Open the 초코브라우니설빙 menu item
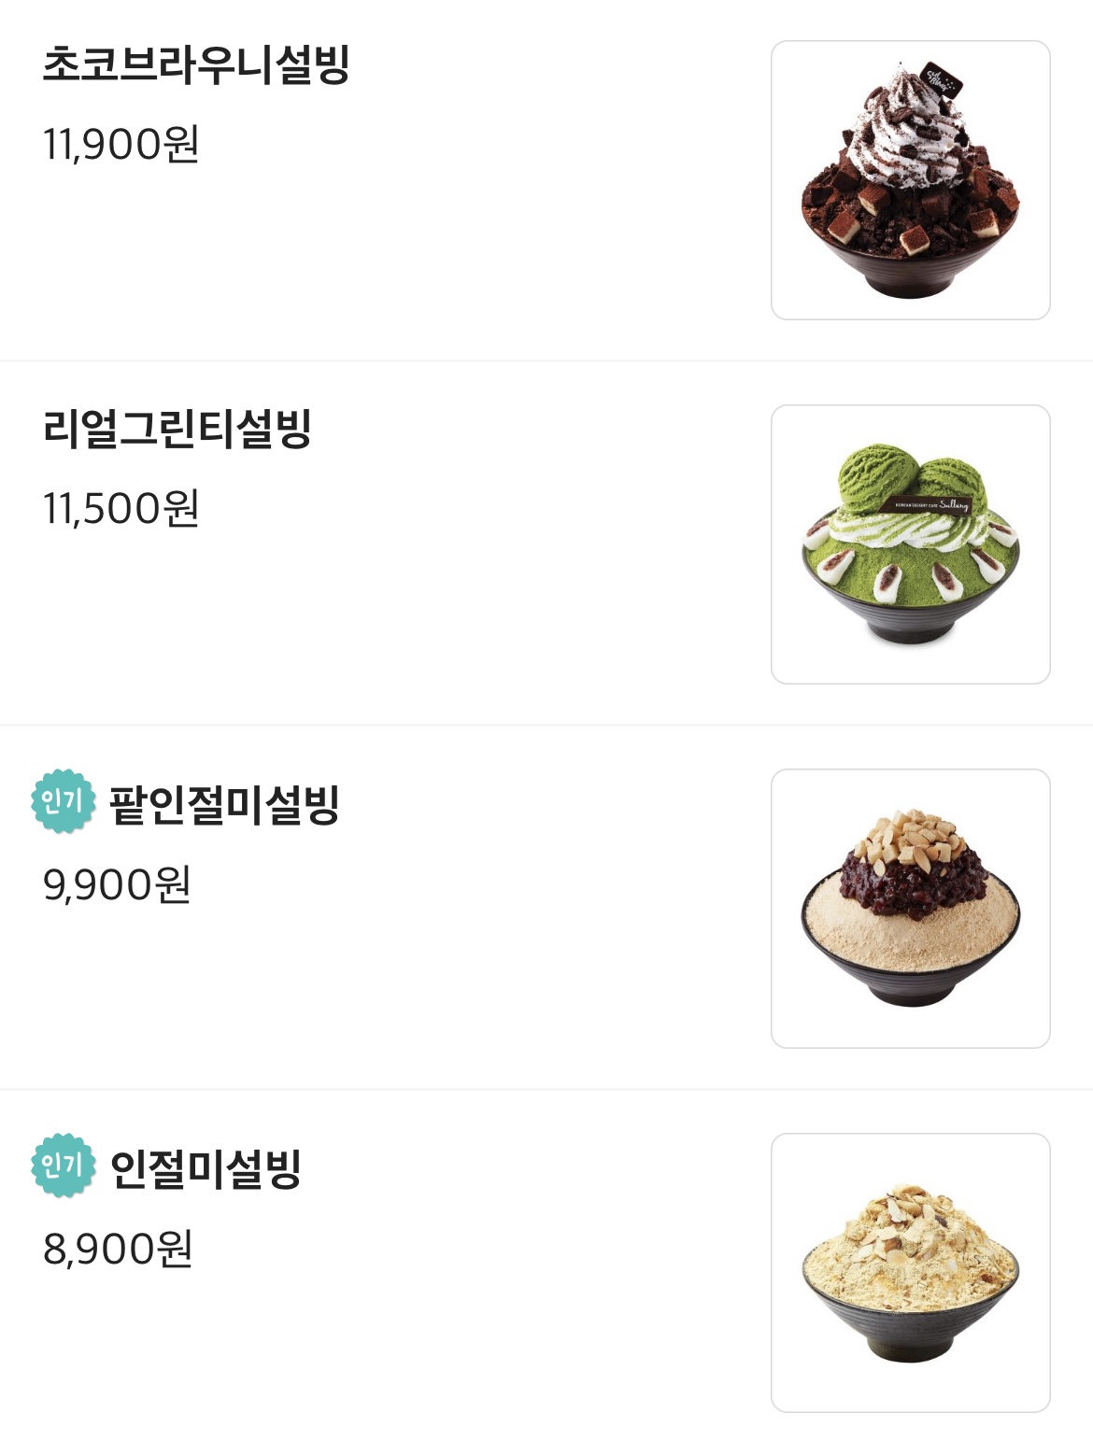1093x1441 pixels. 196,65
